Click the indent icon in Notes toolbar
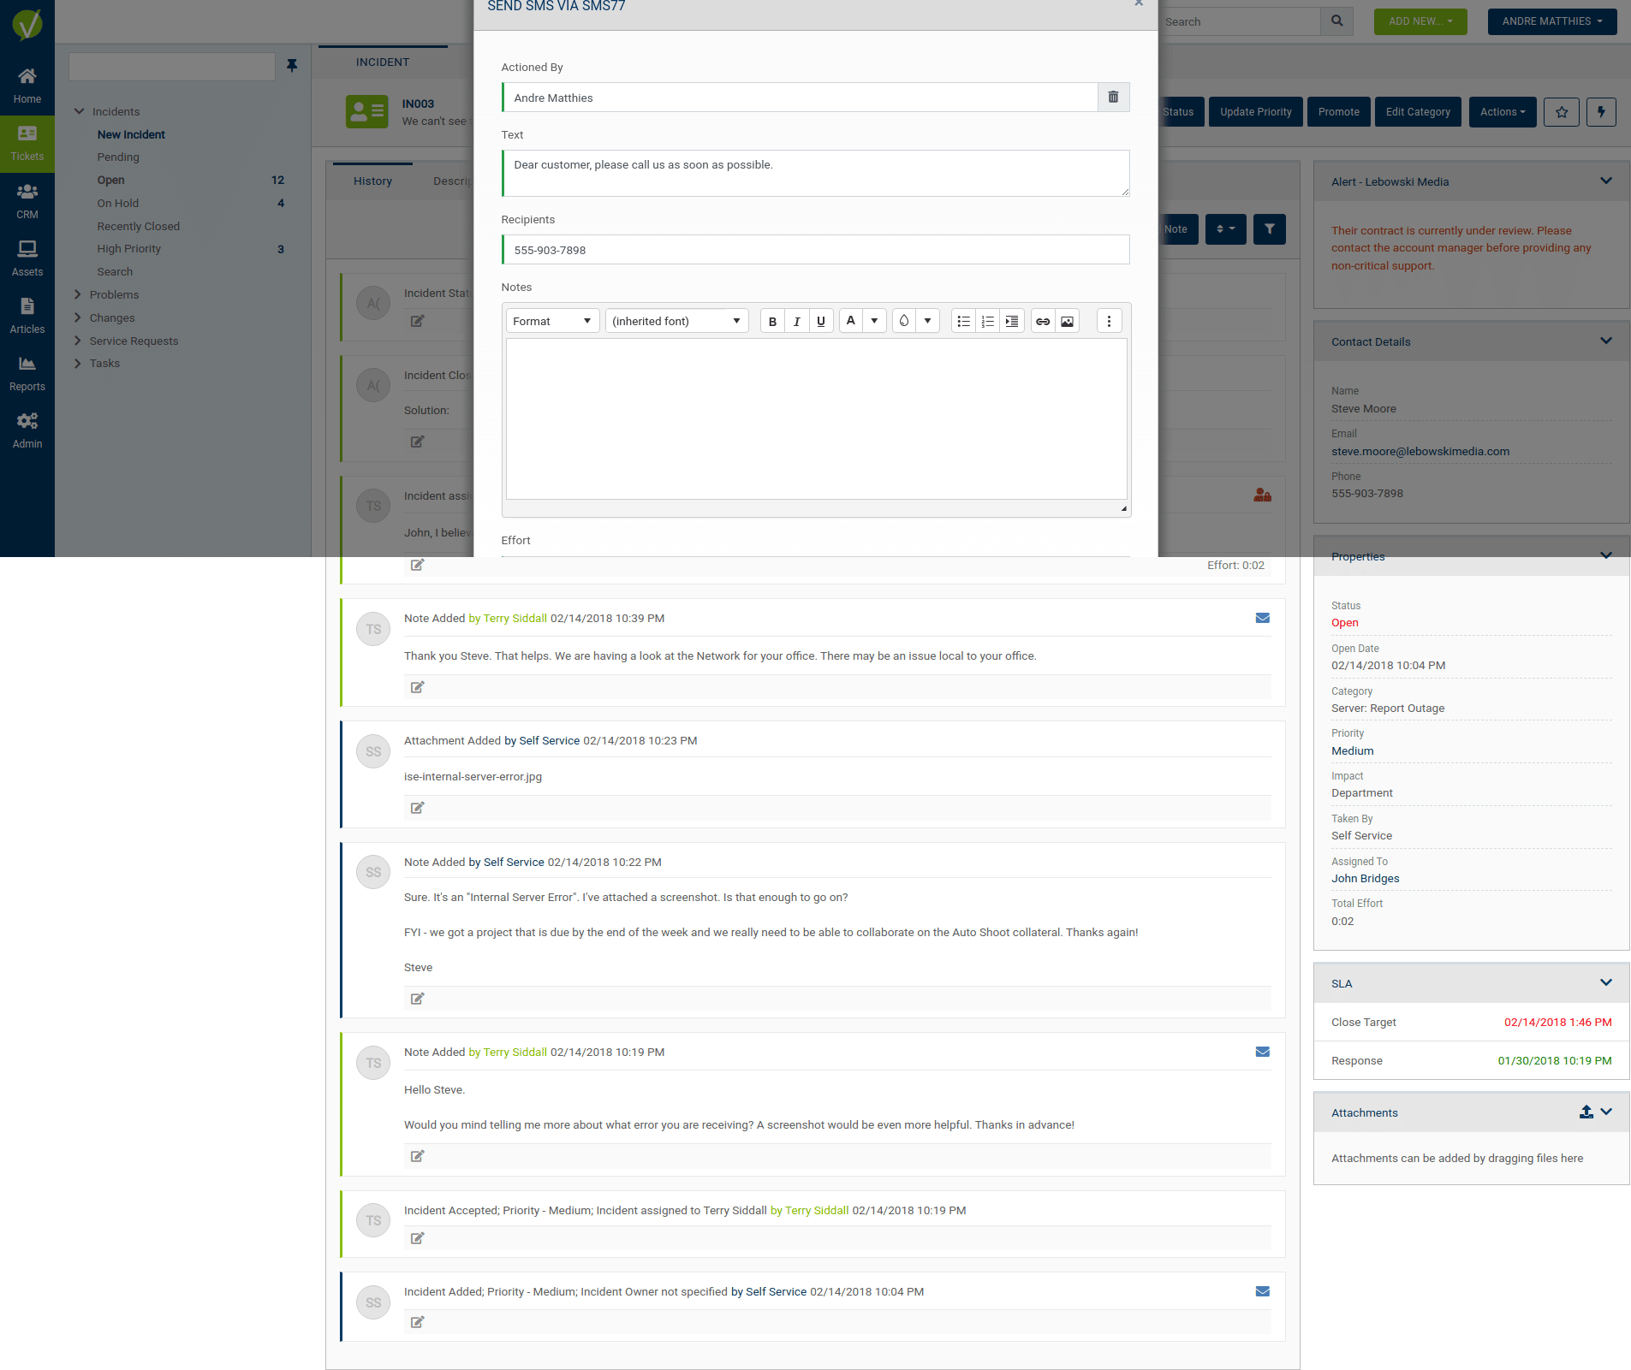This screenshot has width=1631, height=1370. pyautogui.click(x=1011, y=322)
